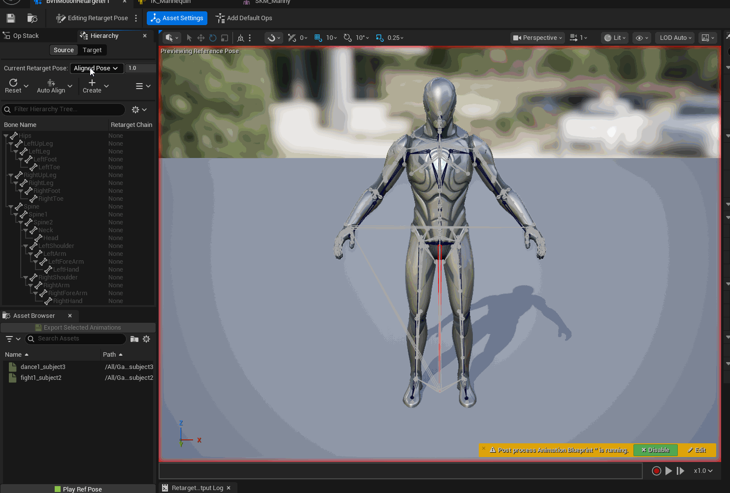Open the Perspective view dropdown
This screenshot has width=730, height=493.
pyautogui.click(x=536, y=37)
